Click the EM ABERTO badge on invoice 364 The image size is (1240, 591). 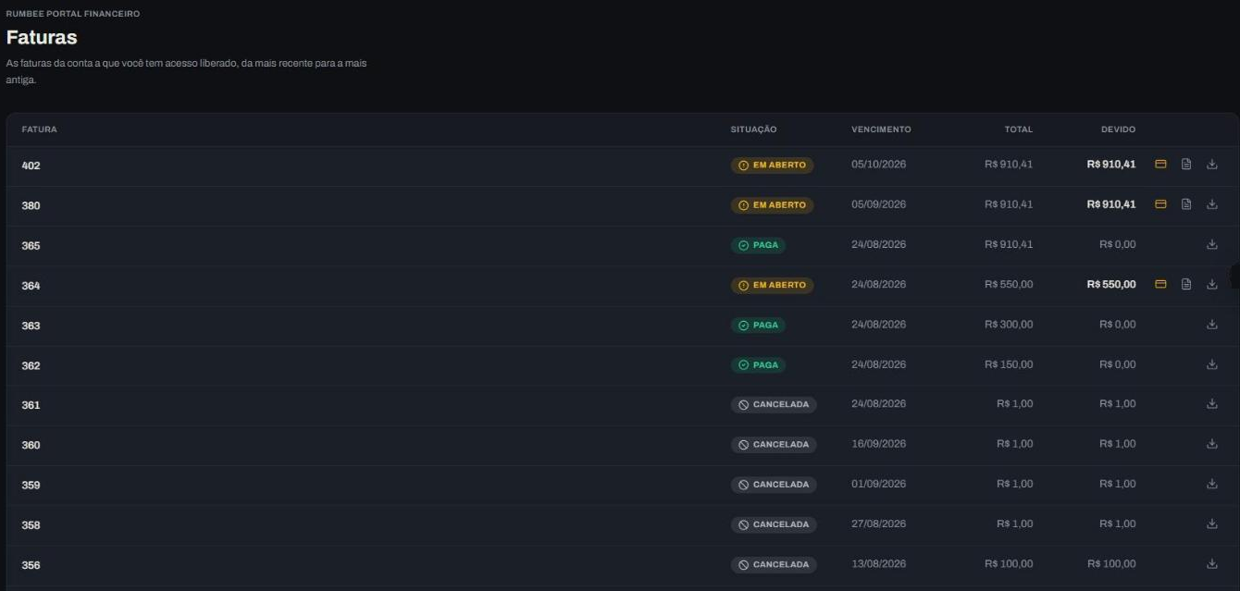pyautogui.click(x=772, y=285)
